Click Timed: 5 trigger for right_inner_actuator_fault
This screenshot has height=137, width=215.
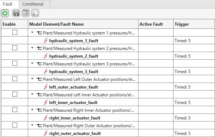[182, 118]
